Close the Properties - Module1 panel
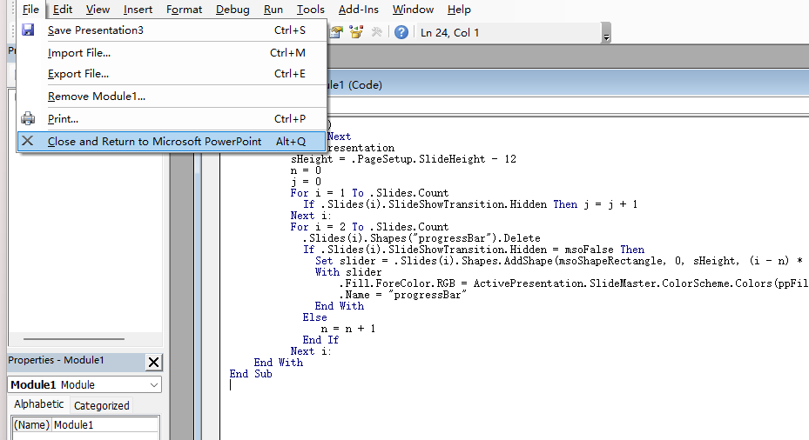809x440 pixels. (x=153, y=362)
